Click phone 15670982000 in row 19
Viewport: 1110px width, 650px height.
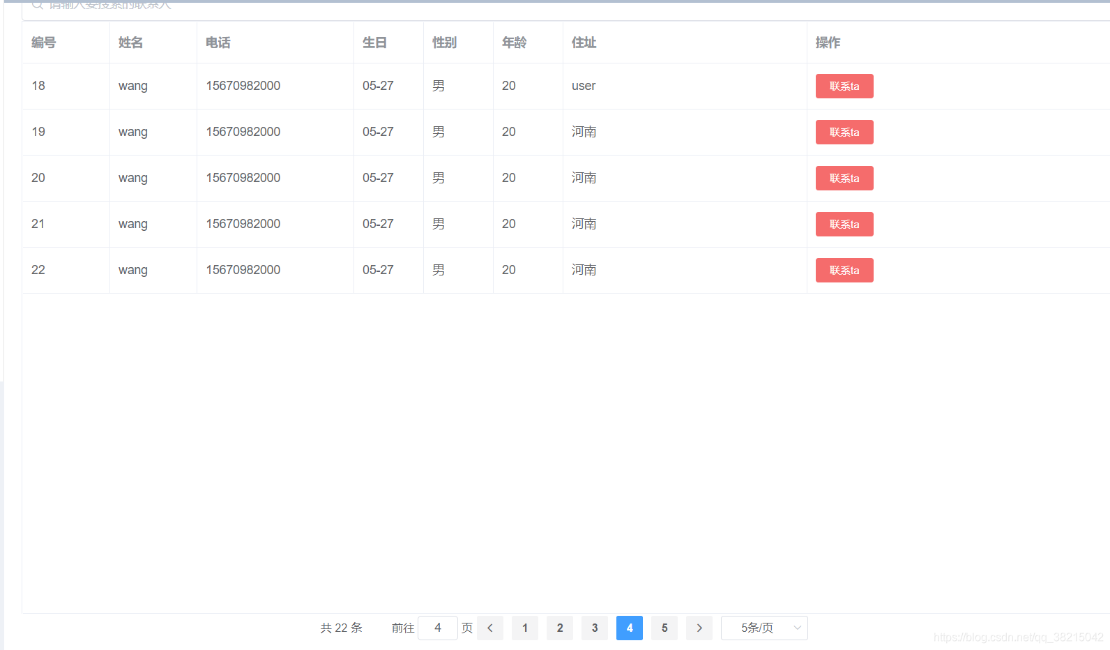(243, 132)
